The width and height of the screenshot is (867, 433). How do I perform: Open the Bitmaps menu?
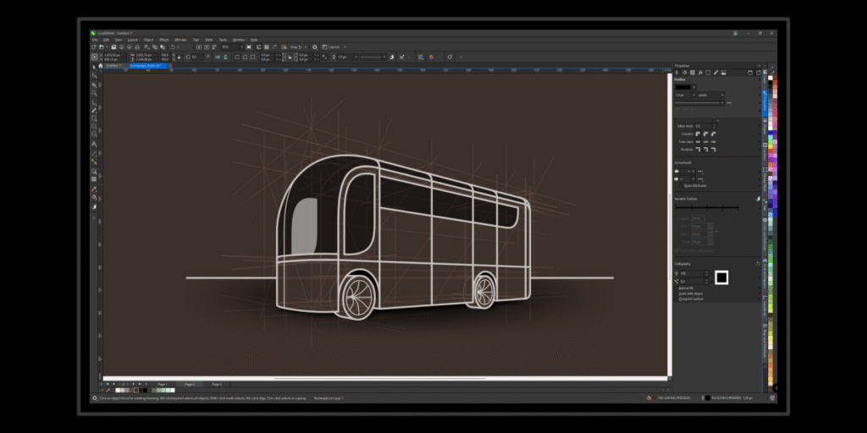click(181, 40)
